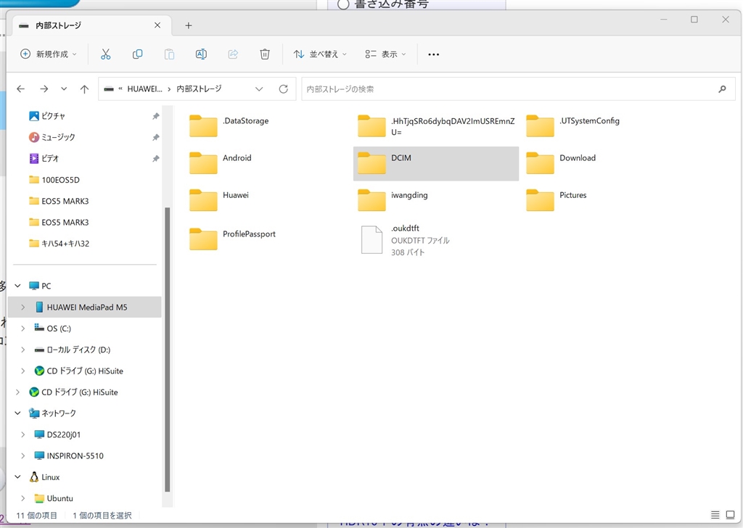Click the Paste clipboard icon
This screenshot has width=743, height=528.
coord(169,54)
